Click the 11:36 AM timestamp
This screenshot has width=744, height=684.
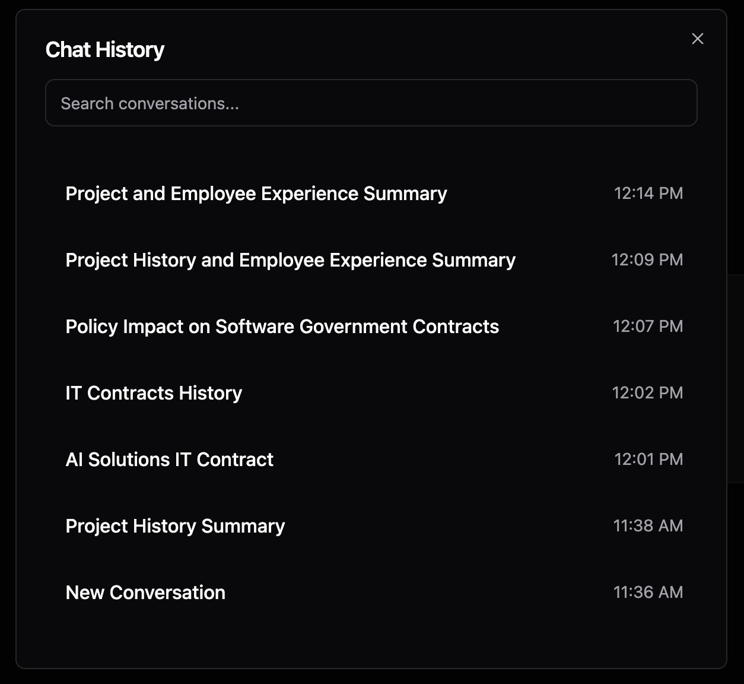(x=648, y=592)
